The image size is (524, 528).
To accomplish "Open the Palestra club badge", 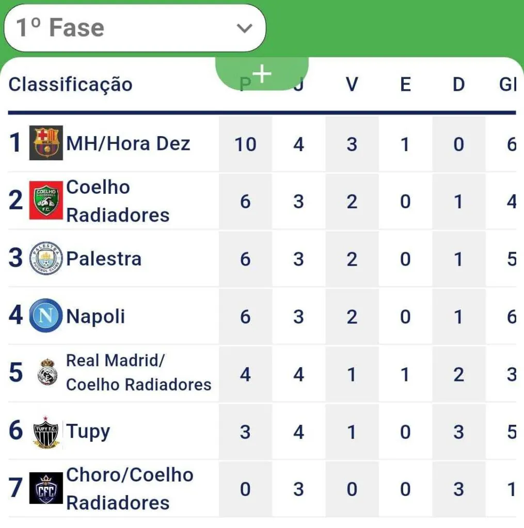I will click(46, 258).
